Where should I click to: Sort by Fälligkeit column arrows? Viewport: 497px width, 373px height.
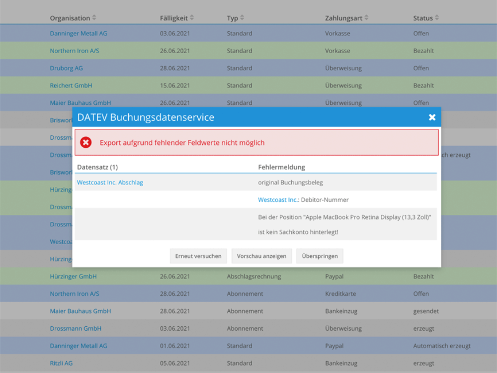pos(192,18)
